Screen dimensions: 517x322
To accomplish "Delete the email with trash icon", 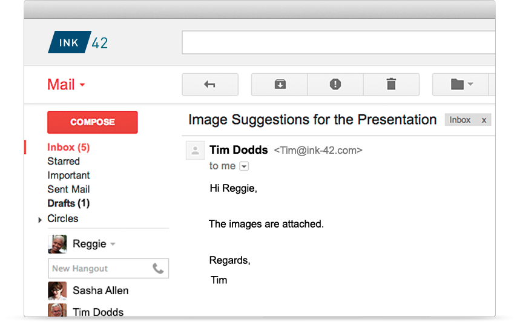I will point(391,85).
